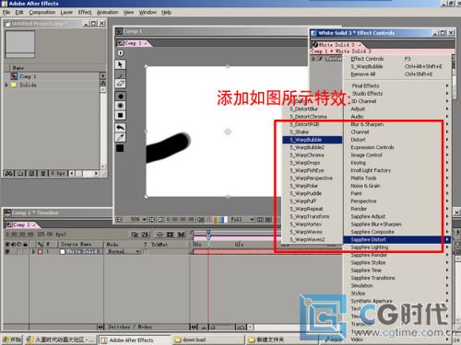Image resolution: width=461 pixels, height=345 pixels.
Task: Toggle video visibility for White Solid layer
Action: click(x=7, y=251)
